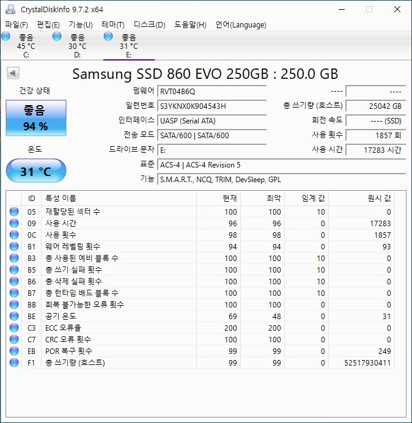This screenshot has width=412, height=423.
Task: Click worst value 48 for 공기 온도
Action: (276, 316)
